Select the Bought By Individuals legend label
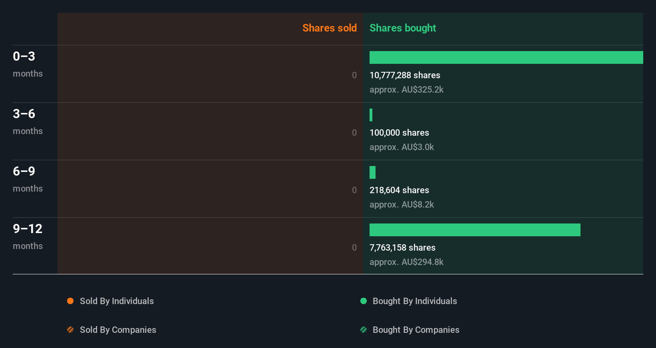 click(x=415, y=301)
